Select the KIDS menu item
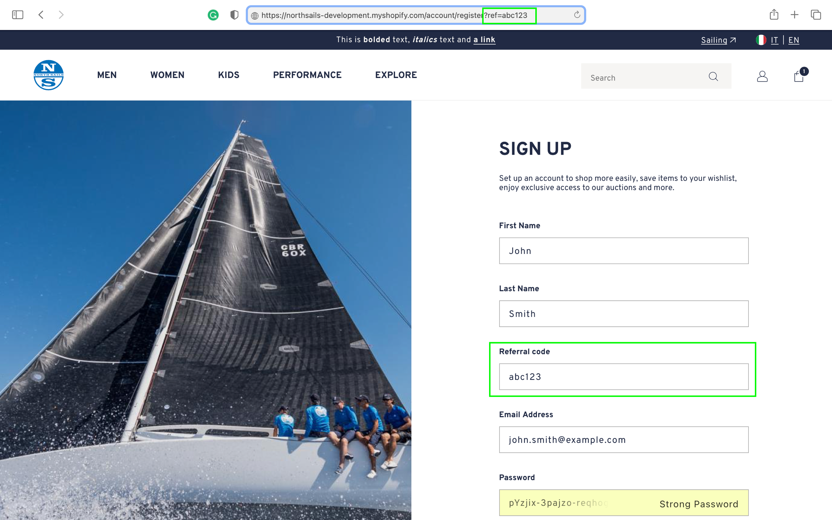This screenshot has height=520, width=832. click(228, 75)
